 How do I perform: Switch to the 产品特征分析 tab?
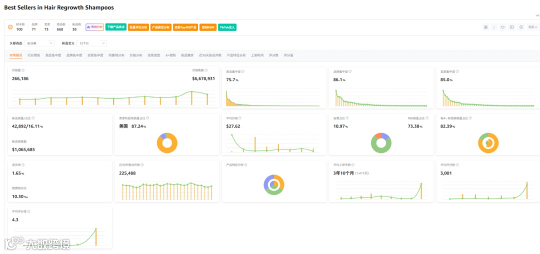coord(236,55)
